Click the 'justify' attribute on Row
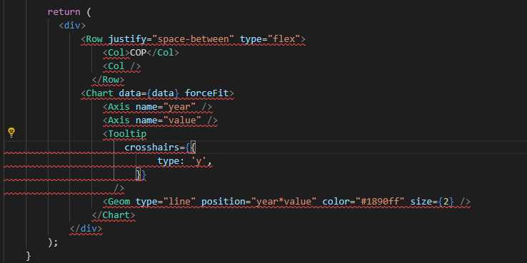This screenshot has height=263, width=527. click(127, 39)
